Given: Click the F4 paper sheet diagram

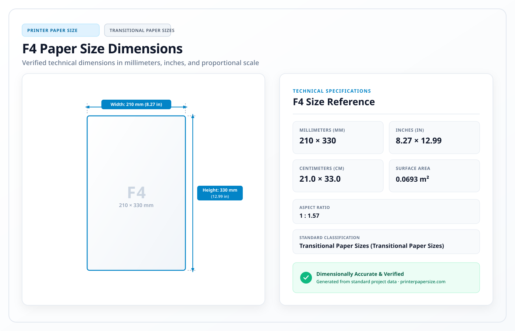Looking at the screenshot, I should [x=136, y=193].
